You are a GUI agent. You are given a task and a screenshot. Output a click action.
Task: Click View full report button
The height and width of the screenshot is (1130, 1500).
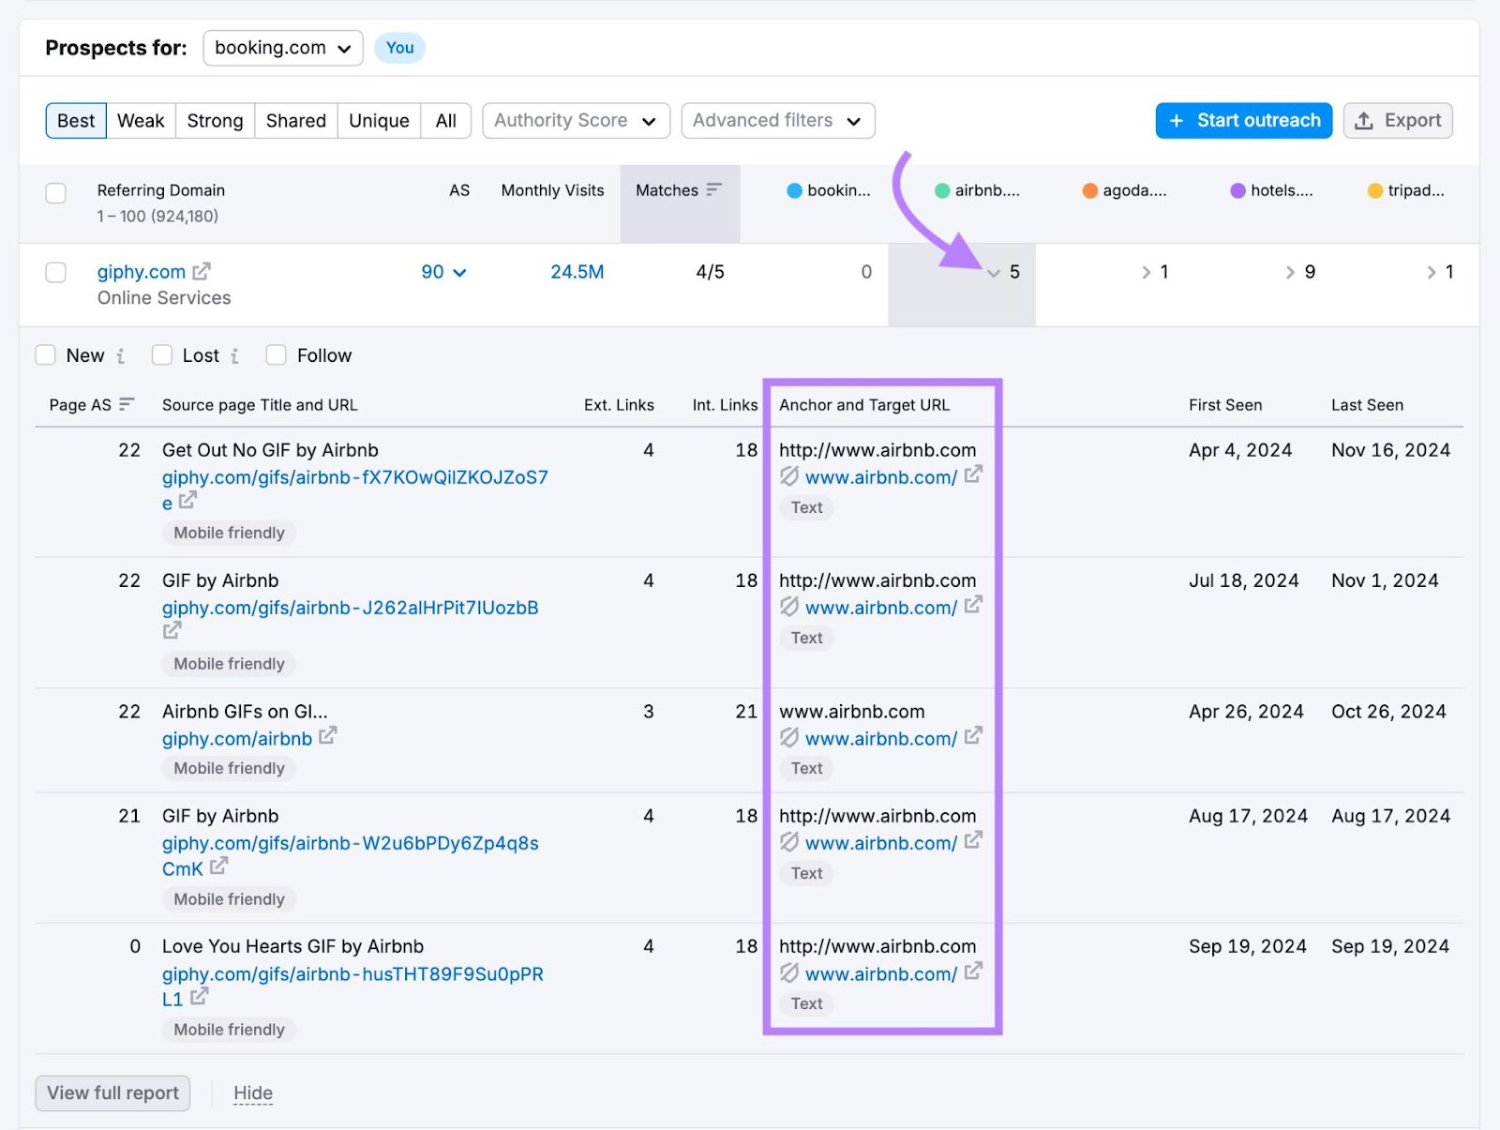112,1092
